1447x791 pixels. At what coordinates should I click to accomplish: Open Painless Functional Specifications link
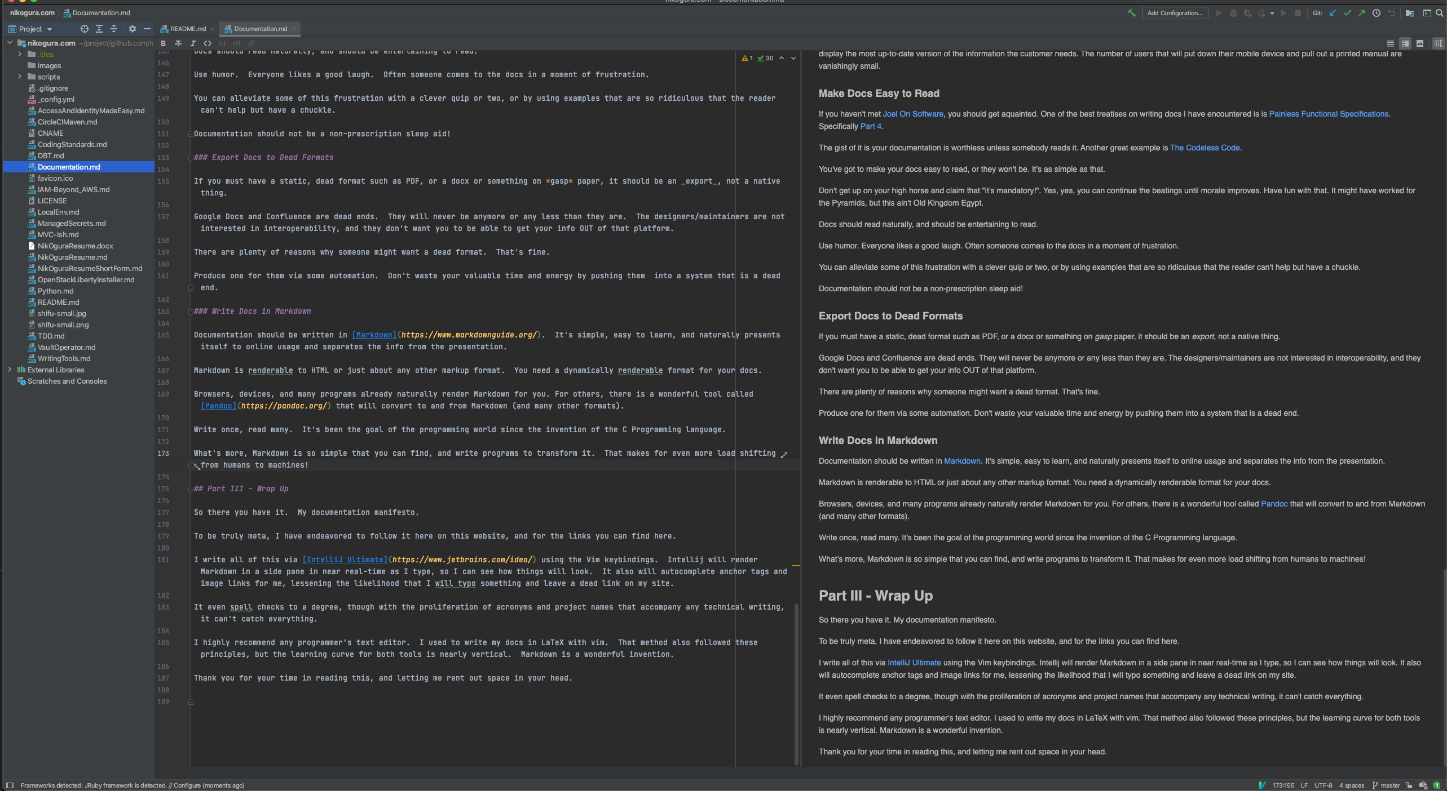[x=1329, y=114]
